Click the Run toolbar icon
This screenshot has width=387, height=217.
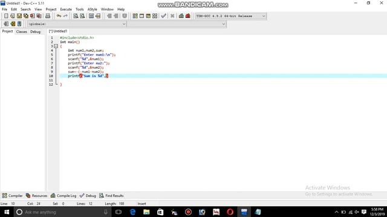point(141,16)
